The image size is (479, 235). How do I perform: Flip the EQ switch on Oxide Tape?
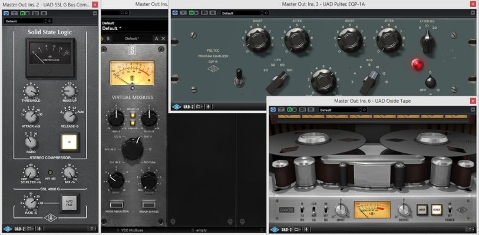pos(313,209)
